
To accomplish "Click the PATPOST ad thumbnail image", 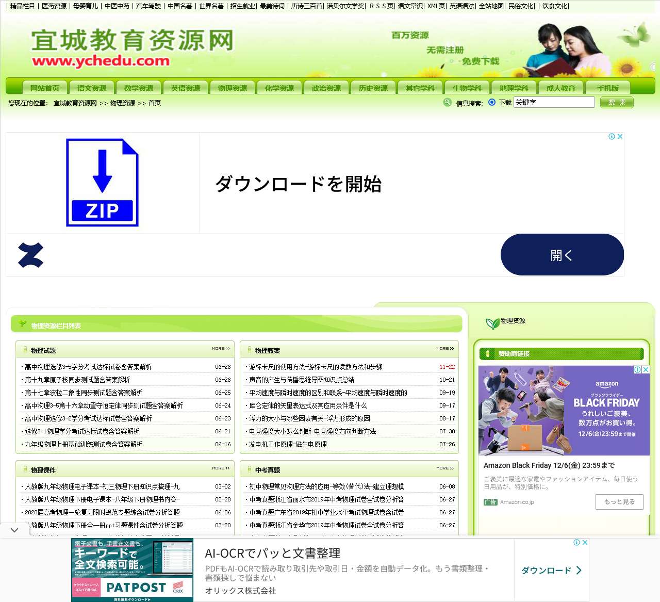I will (132, 570).
